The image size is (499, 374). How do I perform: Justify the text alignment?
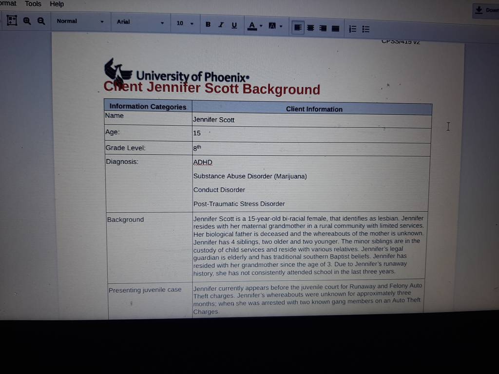335,29
